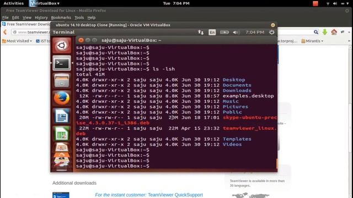
Task: Click the Terminal panel title label
Action: [63, 32]
